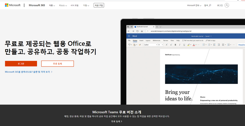
Task: Open more font options ellipsis after font color
Action: tap(198, 45)
